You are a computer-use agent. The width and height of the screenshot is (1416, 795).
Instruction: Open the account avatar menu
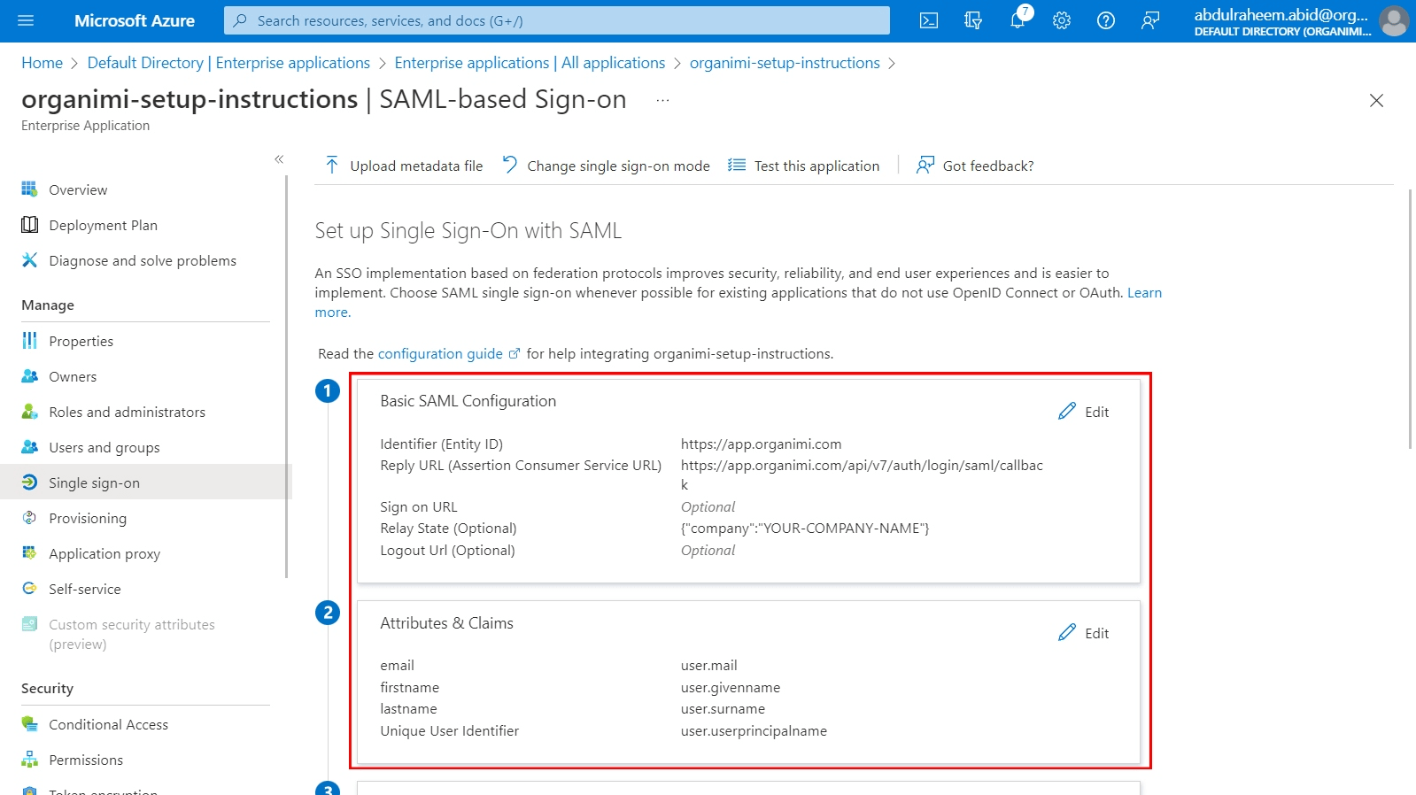1394,20
